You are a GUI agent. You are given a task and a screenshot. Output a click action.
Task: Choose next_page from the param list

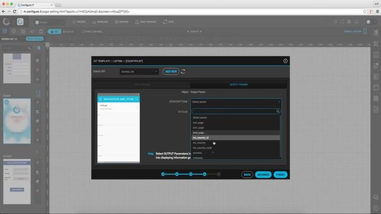[x=236, y=133]
